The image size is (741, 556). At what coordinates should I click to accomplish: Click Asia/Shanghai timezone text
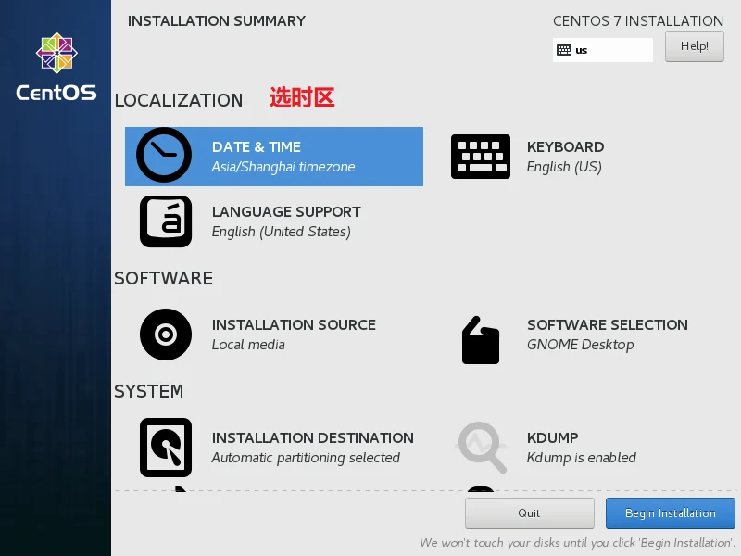coord(283,167)
